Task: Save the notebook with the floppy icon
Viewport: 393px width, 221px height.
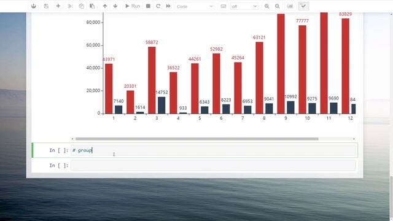Action: pos(46,6)
